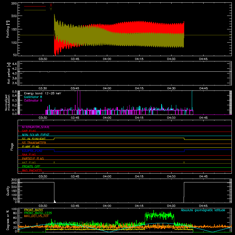Click the Flags axis title
Image resolution: width=235 pixels, height=235 pixels.
pyautogui.click(x=12, y=147)
